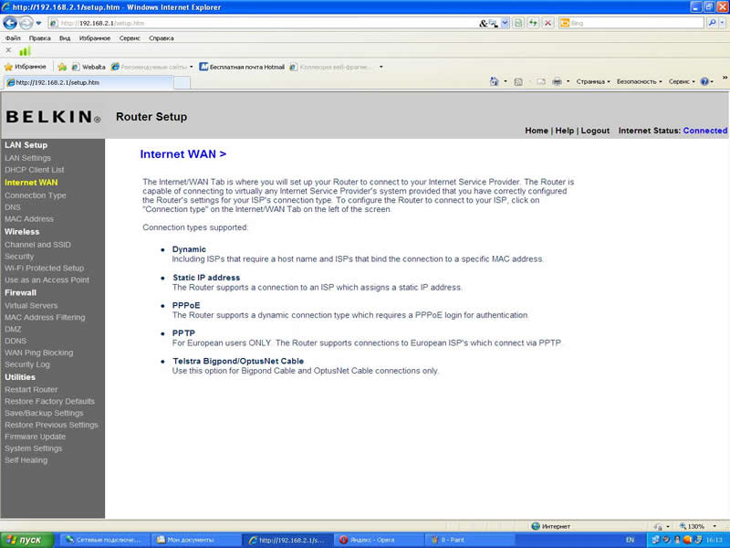
Task: Click the browser Back arrow button
Action: (10, 22)
